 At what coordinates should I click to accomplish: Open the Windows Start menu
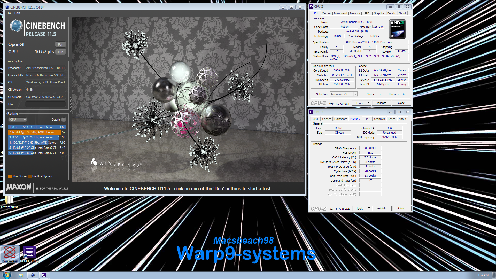click(x=7, y=275)
